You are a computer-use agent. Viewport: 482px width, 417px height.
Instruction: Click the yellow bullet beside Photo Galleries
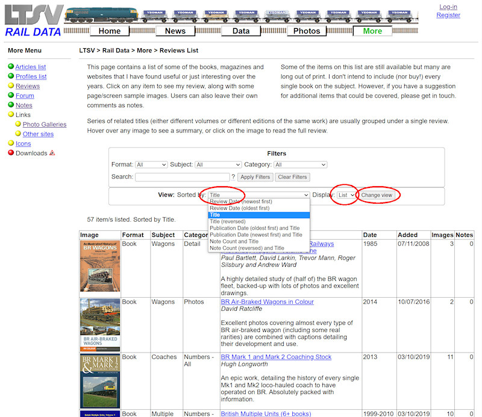18,124
